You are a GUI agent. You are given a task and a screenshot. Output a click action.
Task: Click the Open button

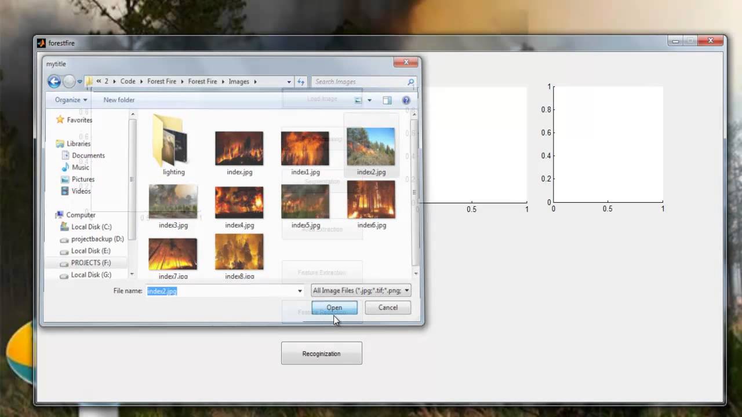(334, 308)
